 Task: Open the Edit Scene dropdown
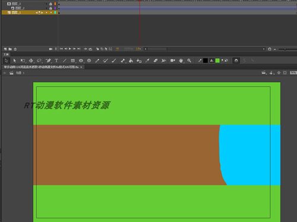264,73
